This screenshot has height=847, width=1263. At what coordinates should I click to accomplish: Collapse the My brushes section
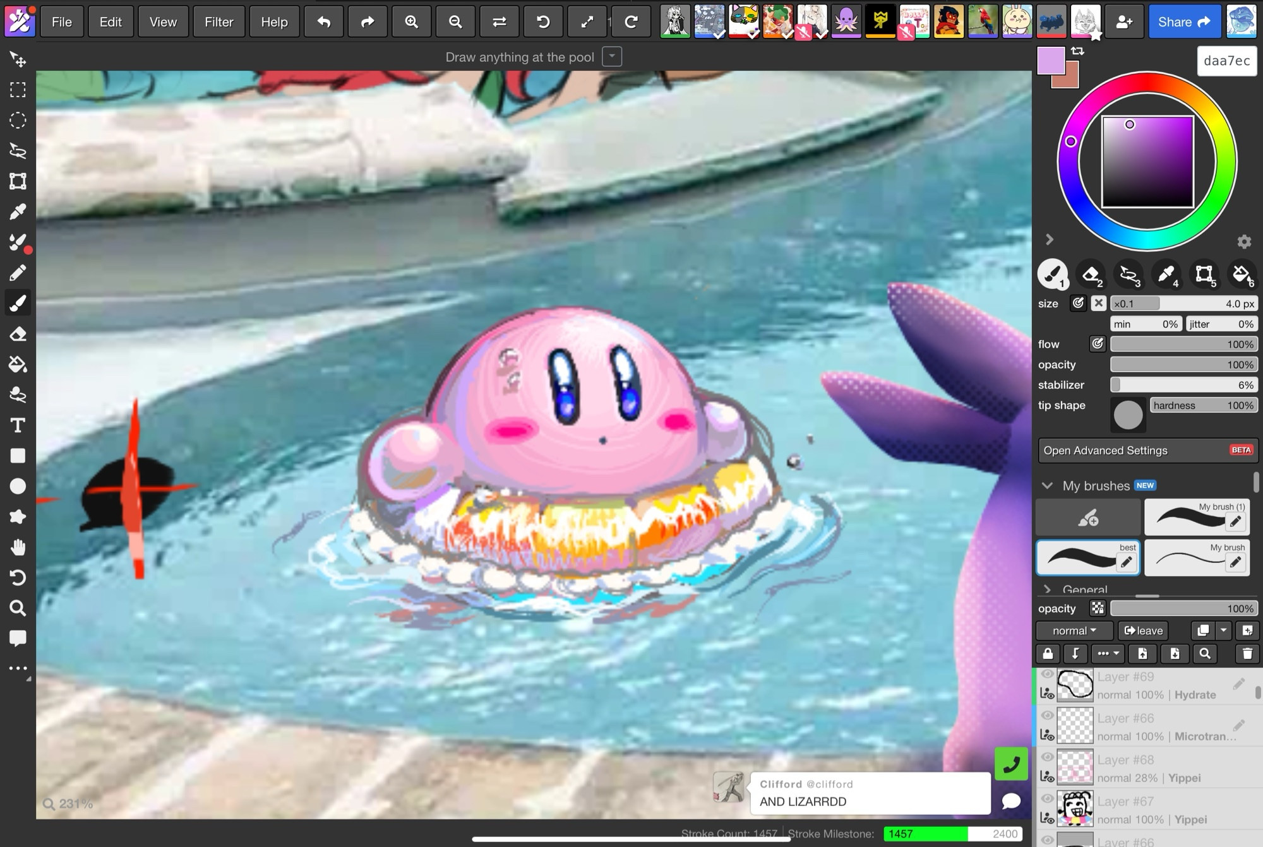tap(1048, 485)
